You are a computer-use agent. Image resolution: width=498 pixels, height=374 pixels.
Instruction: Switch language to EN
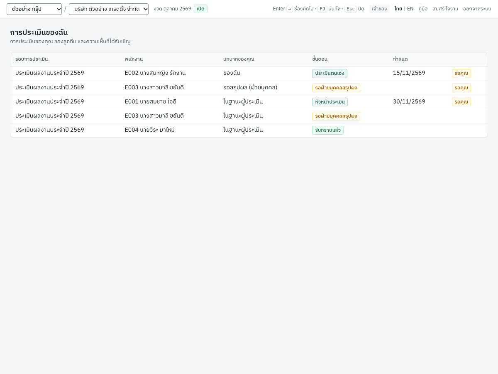pyautogui.click(x=410, y=9)
